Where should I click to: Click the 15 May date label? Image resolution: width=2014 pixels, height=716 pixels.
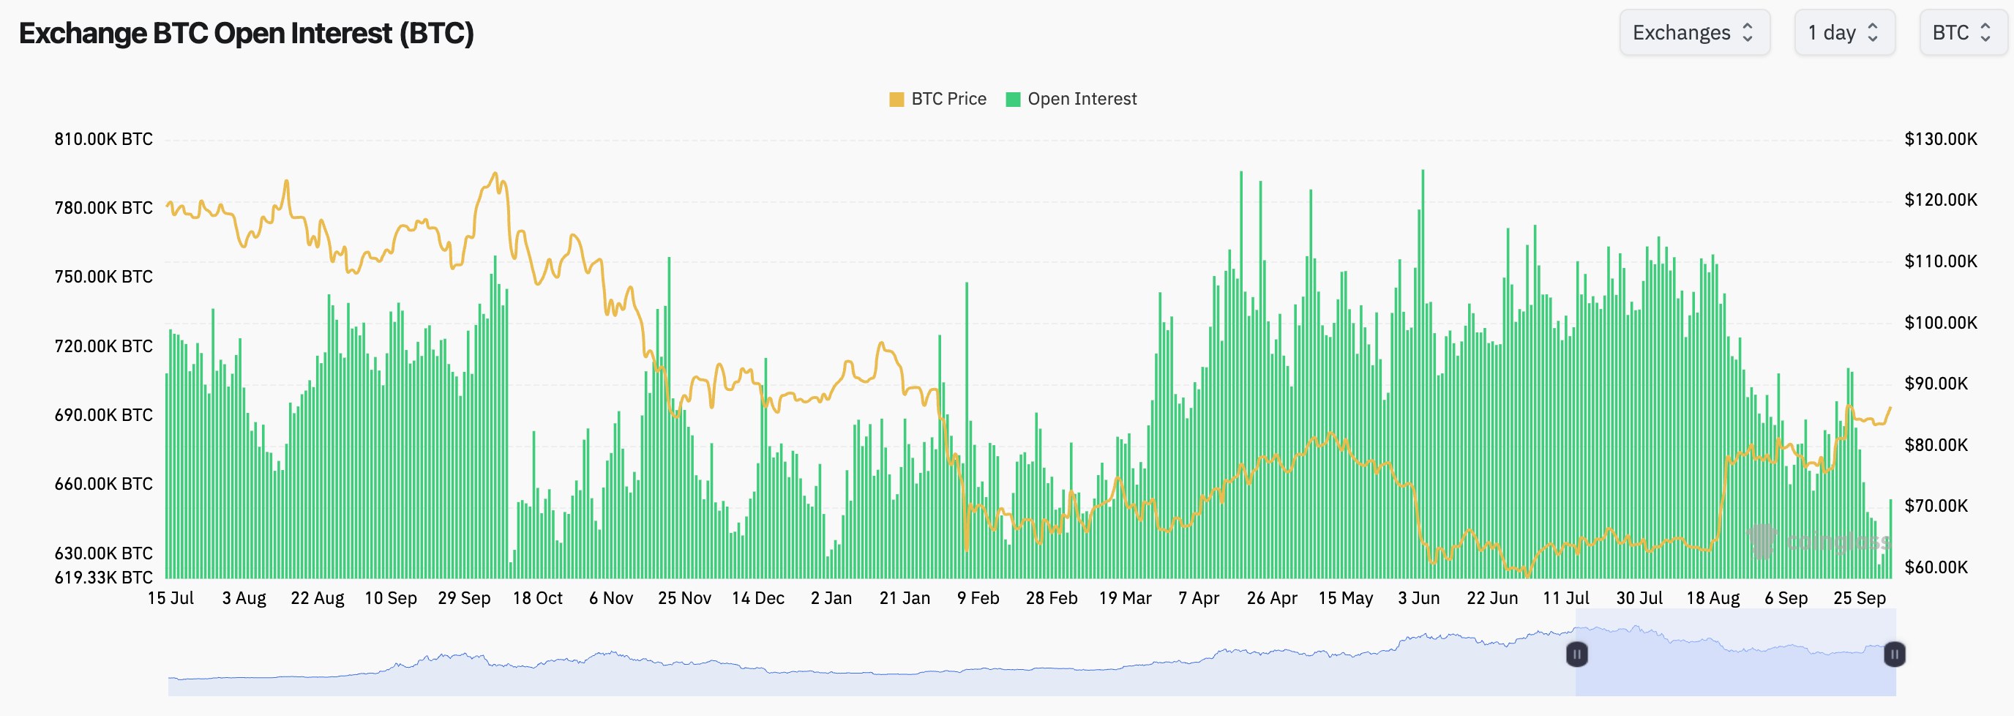pos(1346,598)
